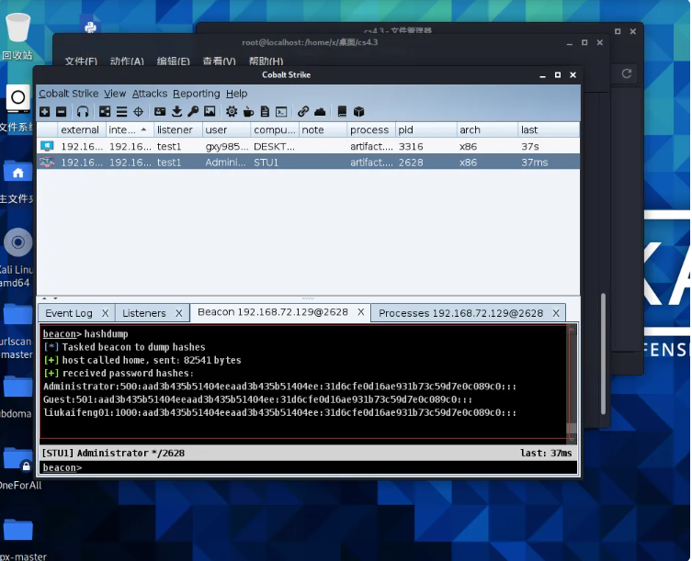Click the liukaifeng01:1000 hash line
The width and height of the screenshot is (692, 561).
[x=279, y=413]
